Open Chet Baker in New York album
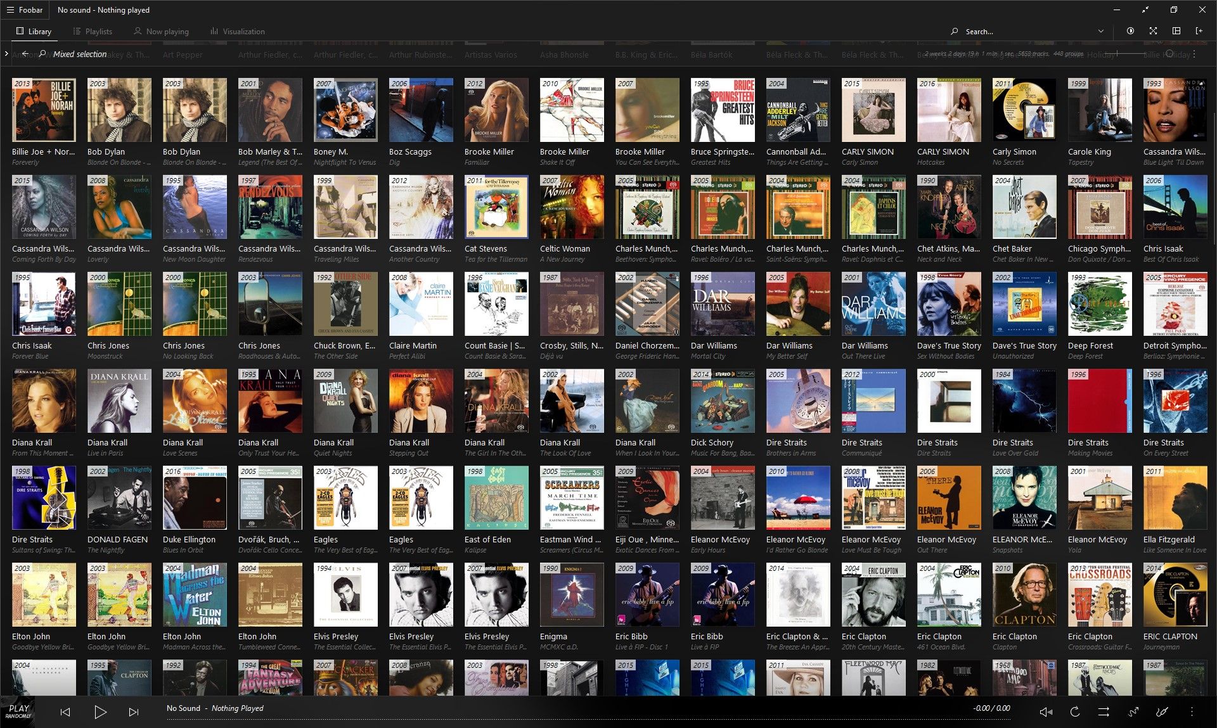1217x728 pixels. [x=1024, y=207]
